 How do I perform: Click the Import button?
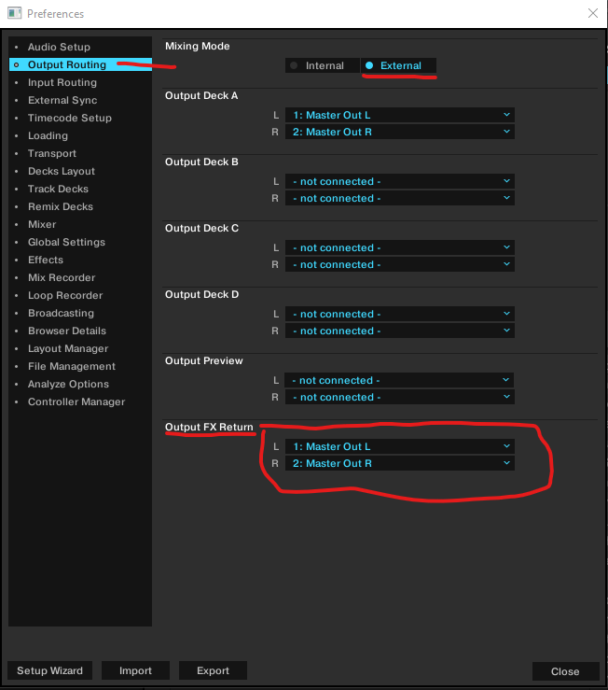135,670
